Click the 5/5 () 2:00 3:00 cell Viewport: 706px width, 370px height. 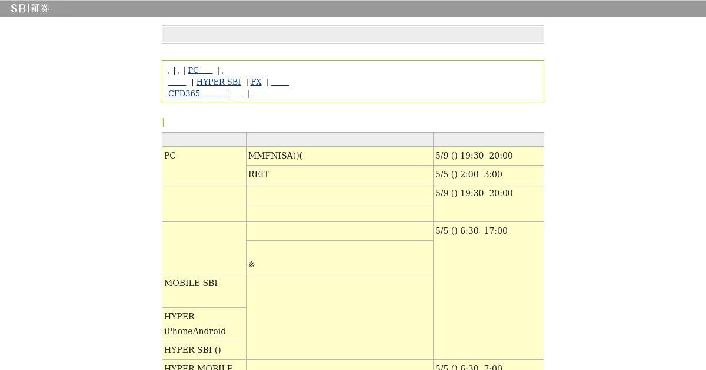(488, 174)
